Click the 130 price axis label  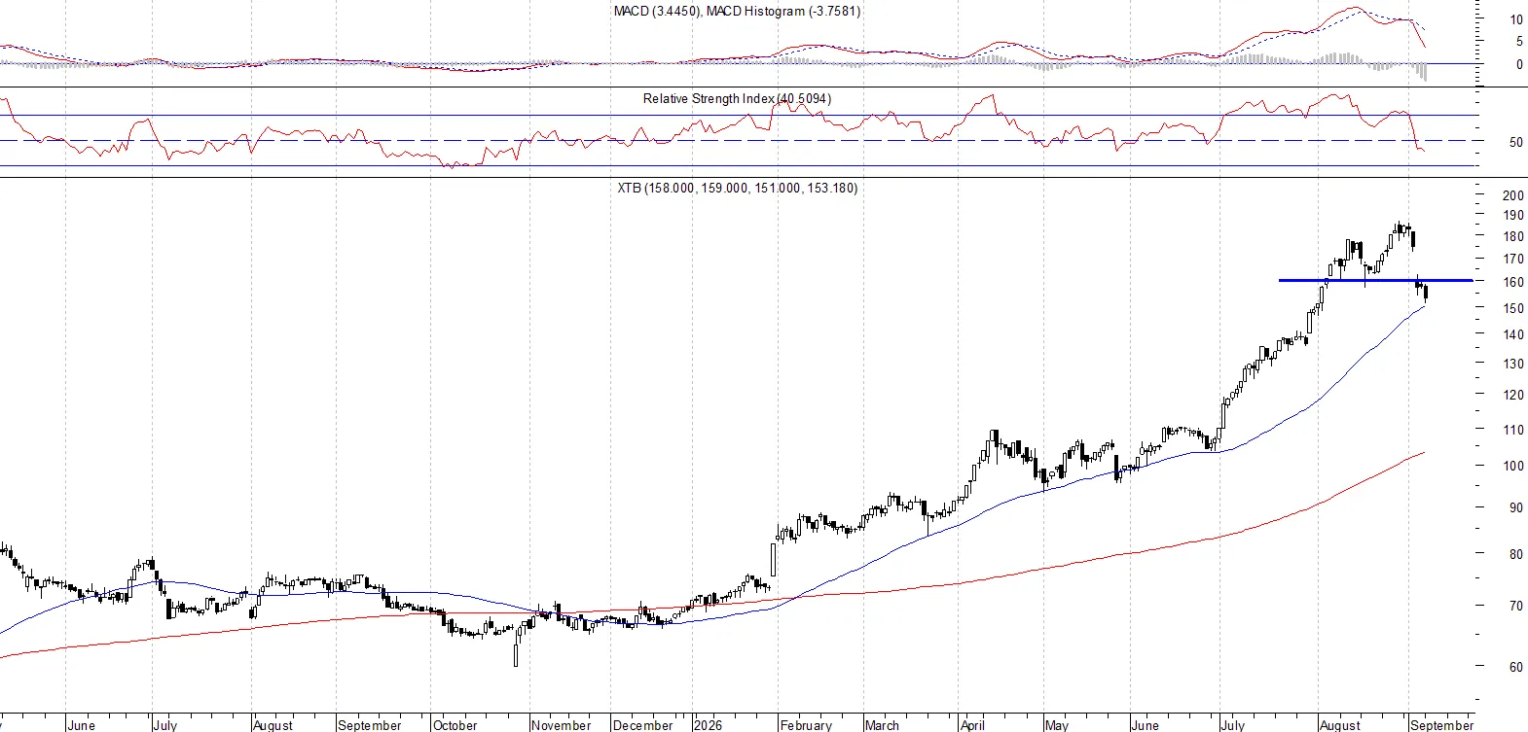pyautogui.click(x=1513, y=364)
